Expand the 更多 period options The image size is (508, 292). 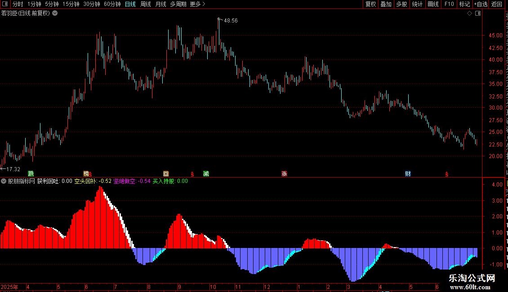tap(198, 4)
